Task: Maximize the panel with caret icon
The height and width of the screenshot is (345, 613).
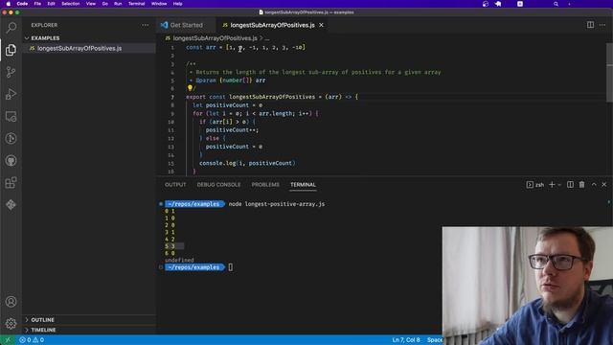Action: 594,184
